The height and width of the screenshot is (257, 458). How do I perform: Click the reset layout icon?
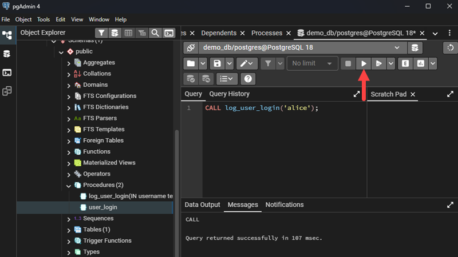[x=451, y=48]
